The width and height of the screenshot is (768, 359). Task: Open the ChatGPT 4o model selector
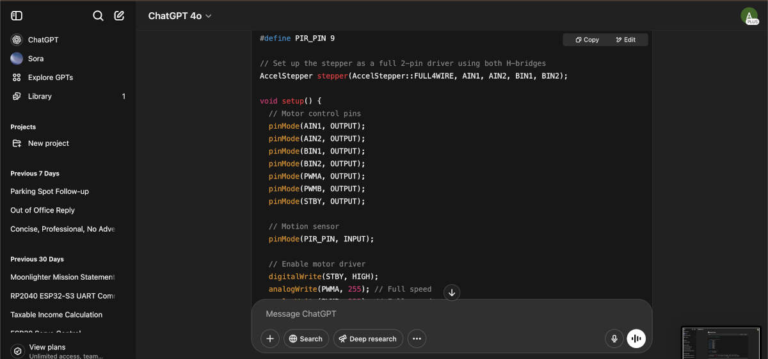click(180, 16)
